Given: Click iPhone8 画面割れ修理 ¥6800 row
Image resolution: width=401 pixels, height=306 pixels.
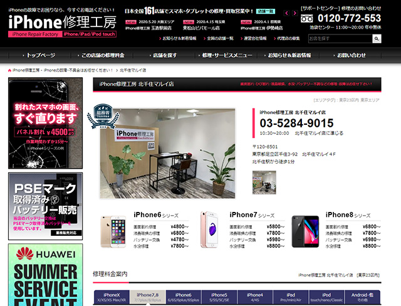Looking at the screenshot, I should coord(353,227).
